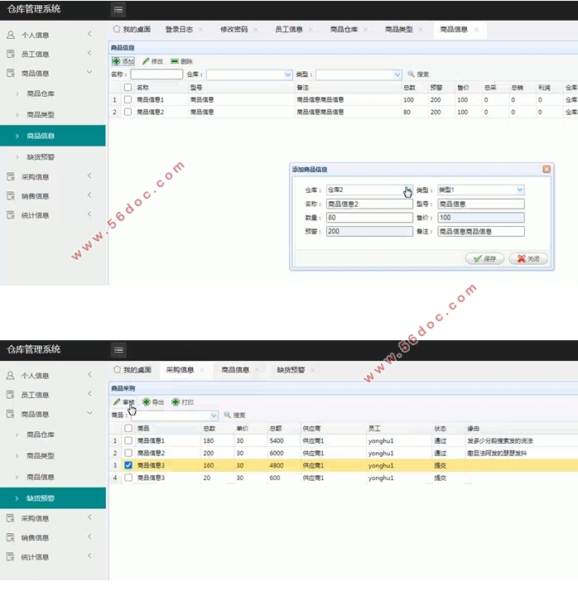Screen dimensions: 578x596
Task: Click the 备注 field in the 添加商品信息 dialog
Action: point(481,231)
